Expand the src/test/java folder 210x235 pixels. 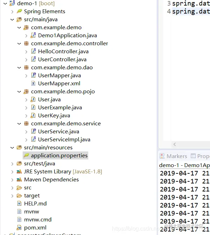(12, 164)
